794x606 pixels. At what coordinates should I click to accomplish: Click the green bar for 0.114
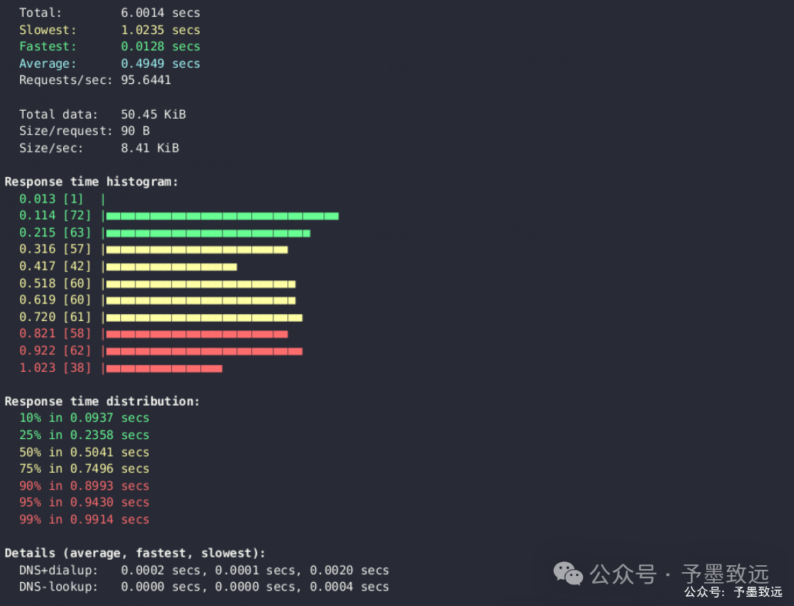coord(223,216)
